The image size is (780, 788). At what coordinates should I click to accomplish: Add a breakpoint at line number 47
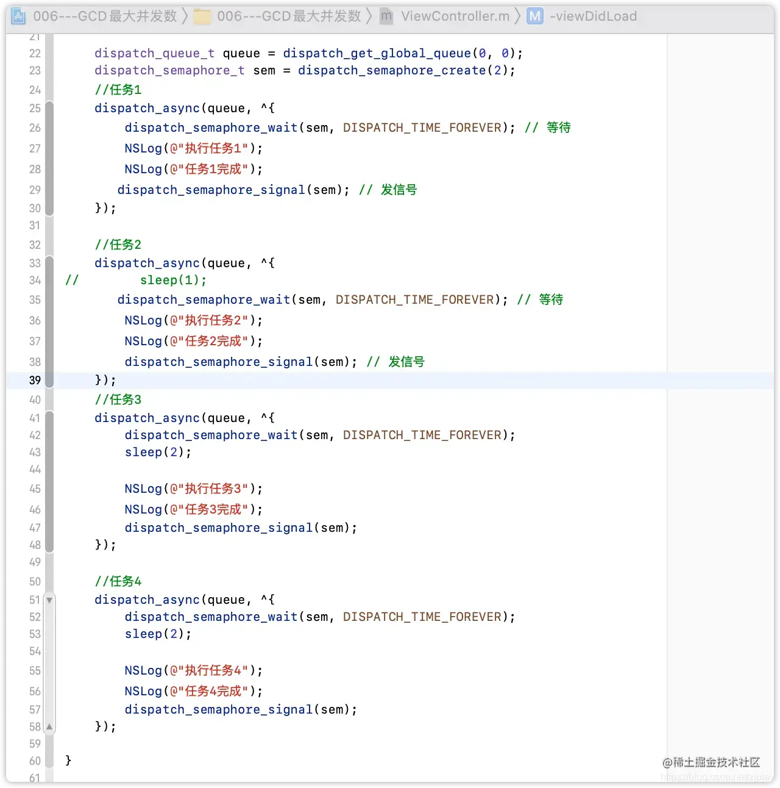tap(35, 528)
